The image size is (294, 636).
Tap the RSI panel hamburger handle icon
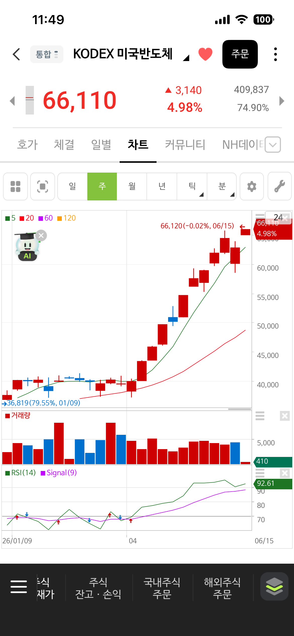point(260,473)
